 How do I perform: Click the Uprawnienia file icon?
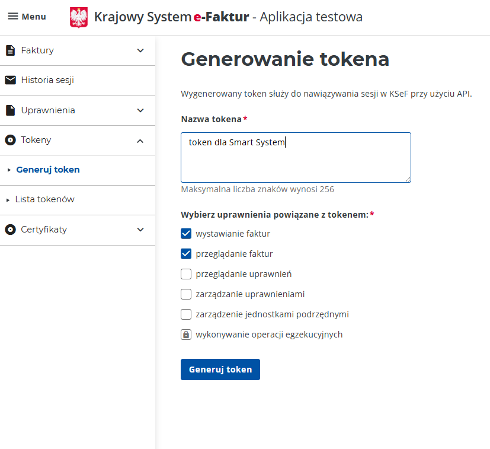click(10, 110)
